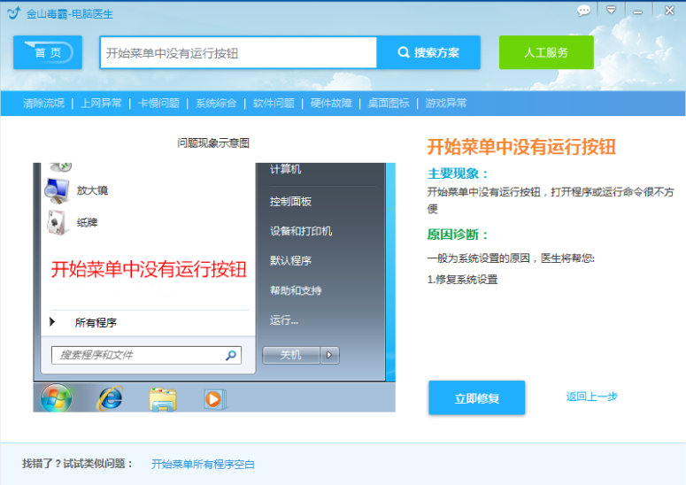Click the 主要现象 heading
Screen dimensions: 686x485
(x=458, y=173)
